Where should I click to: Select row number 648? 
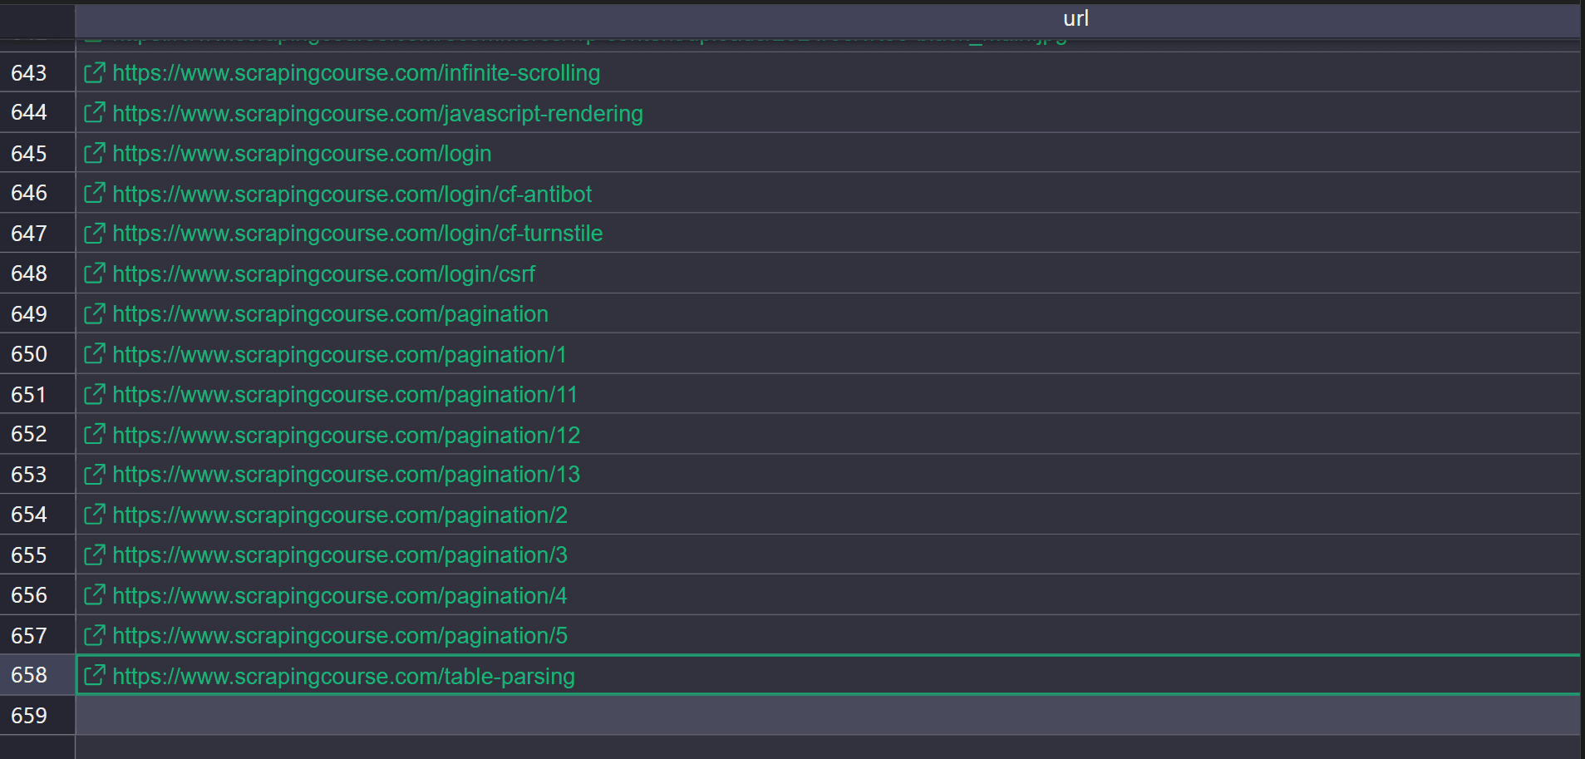(x=37, y=274)
